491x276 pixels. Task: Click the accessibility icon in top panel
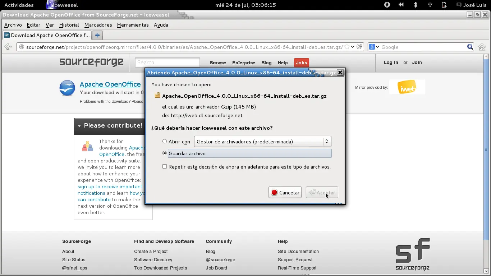[387, 5]
